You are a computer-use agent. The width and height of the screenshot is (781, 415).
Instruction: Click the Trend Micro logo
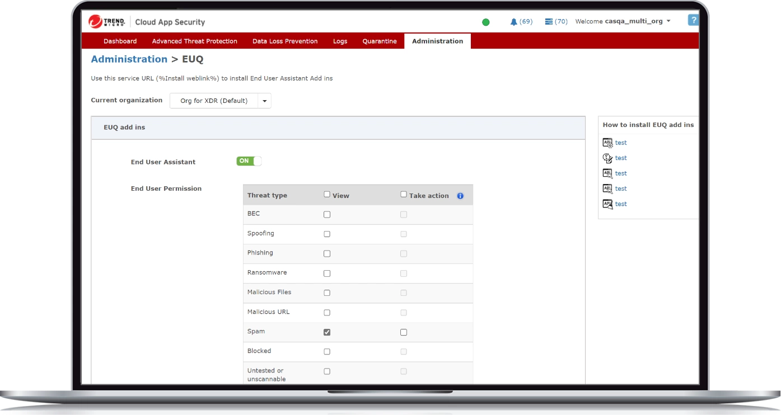(107, 22)
